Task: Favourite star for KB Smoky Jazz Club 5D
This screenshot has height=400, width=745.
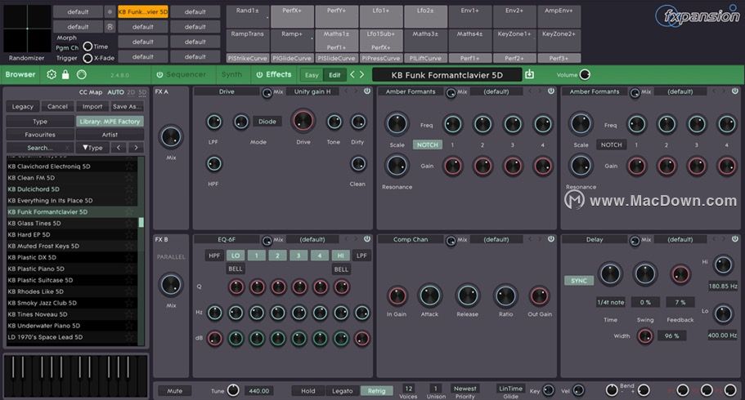Action: pyautogui.click(x=129, y=303)
